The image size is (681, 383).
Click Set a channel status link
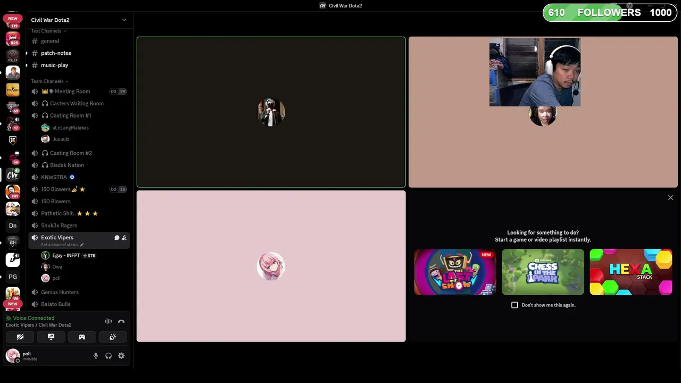[63, 245]
